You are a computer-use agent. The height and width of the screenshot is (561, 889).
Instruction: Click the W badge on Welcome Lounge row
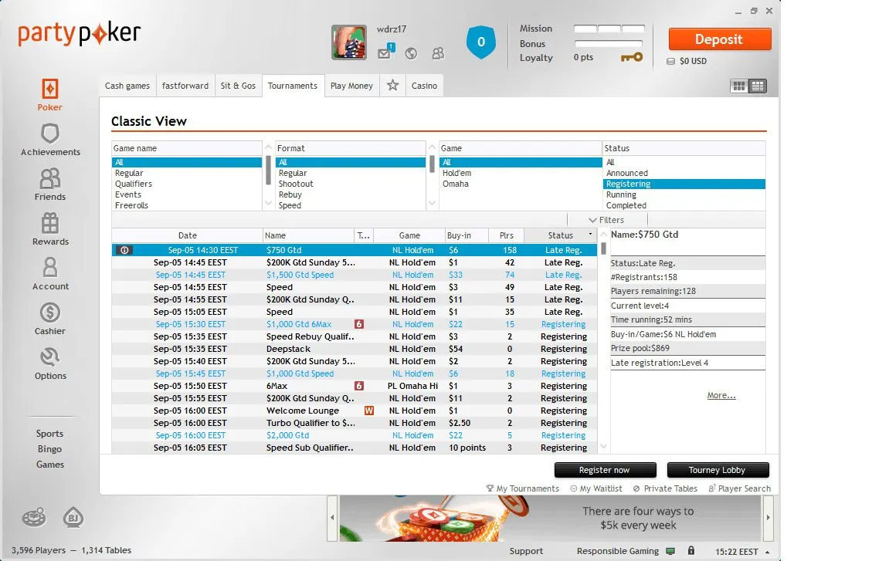369,411
